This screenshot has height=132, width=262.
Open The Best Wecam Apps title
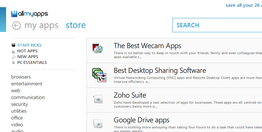[148, 46]
